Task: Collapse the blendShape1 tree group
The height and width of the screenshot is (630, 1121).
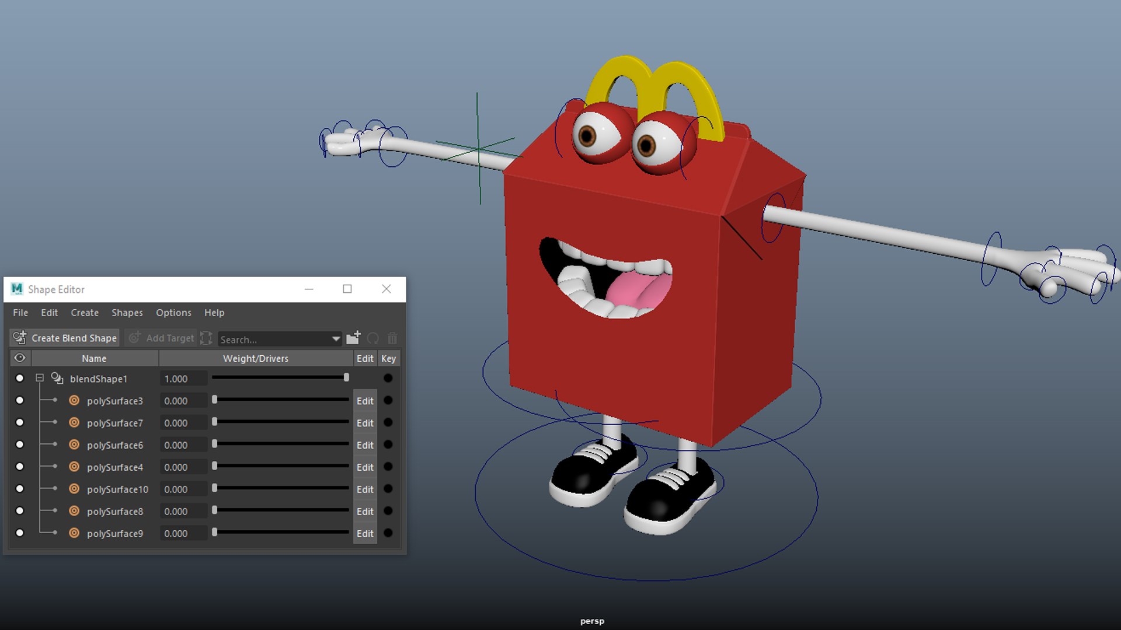Action: (40, 378)
